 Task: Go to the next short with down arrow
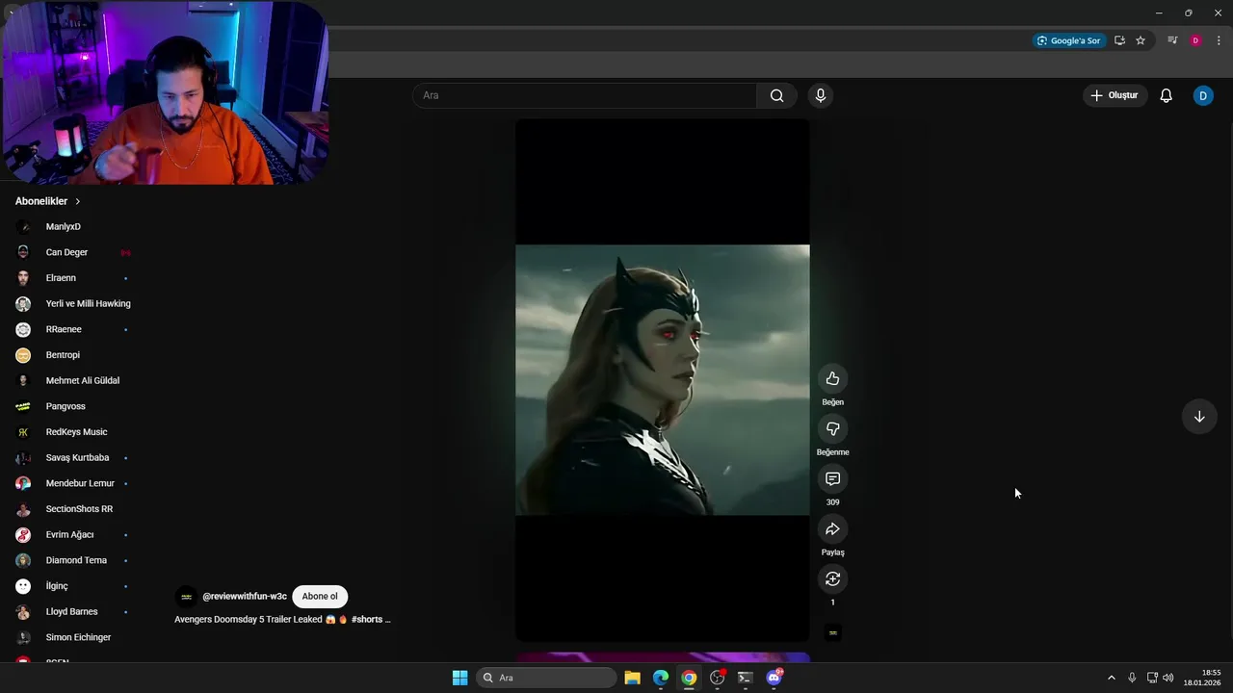click(x=1199, y=417)
